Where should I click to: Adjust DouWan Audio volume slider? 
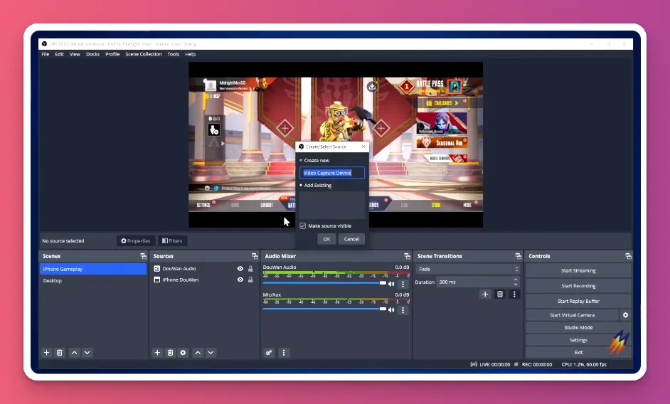[324, 283]
